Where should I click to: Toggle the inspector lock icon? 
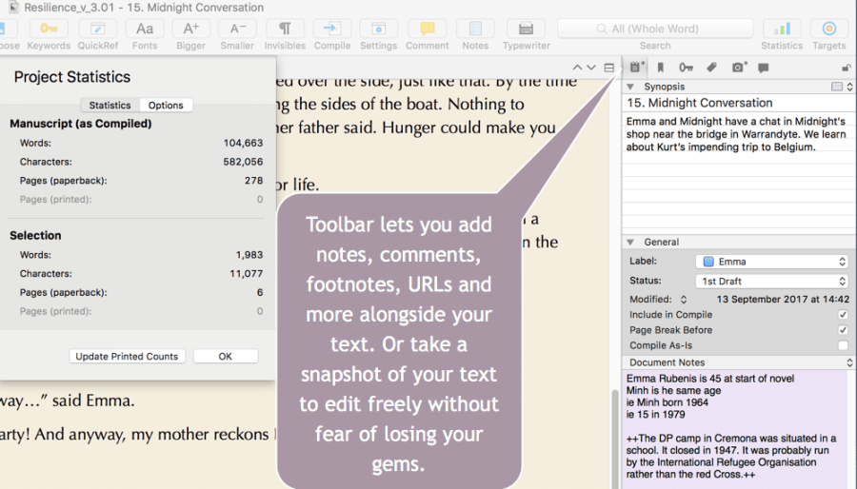[847, 68]
